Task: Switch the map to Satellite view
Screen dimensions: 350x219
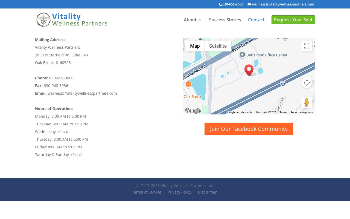Action: coord(218,46)
